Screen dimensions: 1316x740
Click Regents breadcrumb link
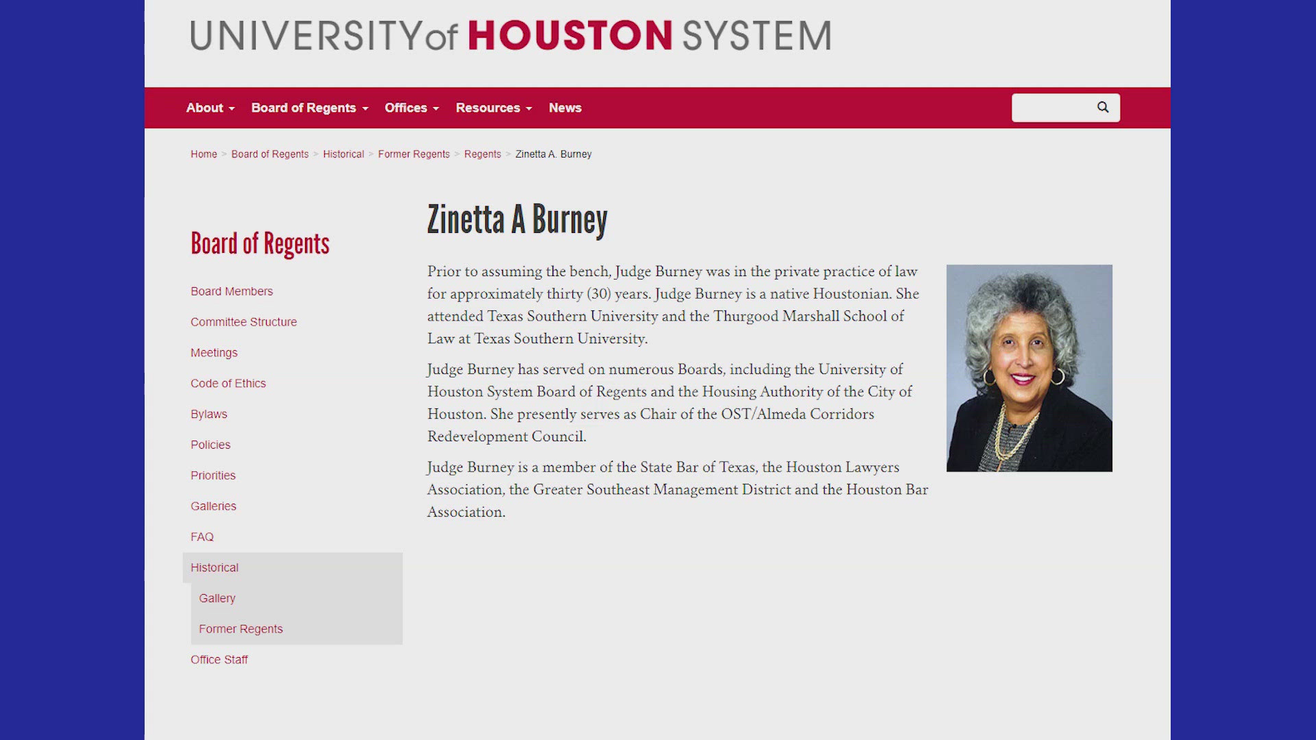[x=483, y=154]
